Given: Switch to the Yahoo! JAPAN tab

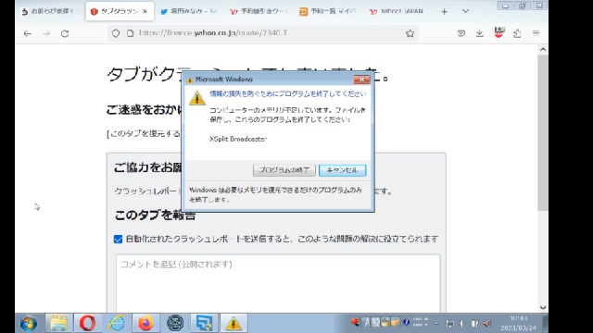Looking at the screenshot, I should pyautogui.click(x=397, y=11).
